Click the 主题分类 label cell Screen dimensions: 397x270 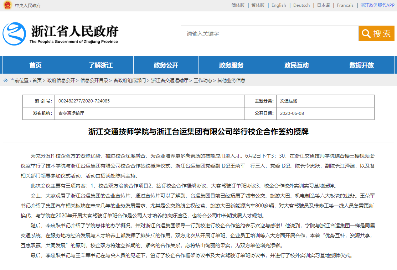261,101
